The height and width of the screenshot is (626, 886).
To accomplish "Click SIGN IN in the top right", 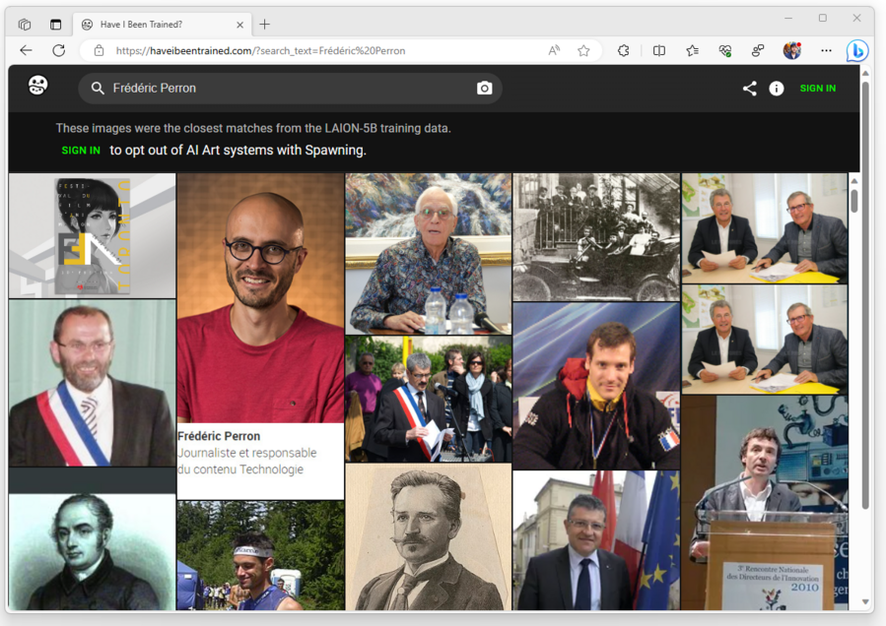I will [x=817, y=89].
